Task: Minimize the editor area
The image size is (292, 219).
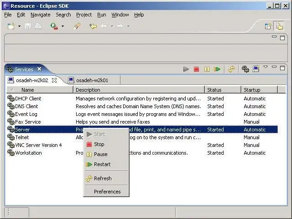Action: tap(274, 36)
